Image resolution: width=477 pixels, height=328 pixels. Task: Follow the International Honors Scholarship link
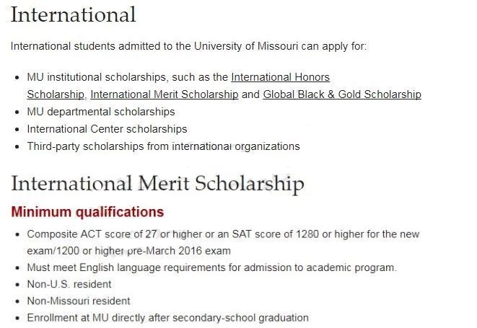coord(280,77)
